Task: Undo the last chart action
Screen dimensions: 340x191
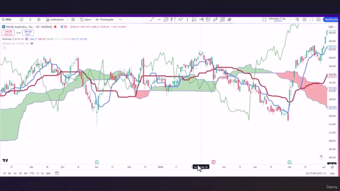Action: click(x=121, y=20)
